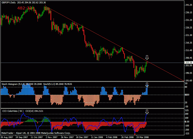Click the 0.00 level on CCI axis
This screenshot has height=139, width=193.
187,122
